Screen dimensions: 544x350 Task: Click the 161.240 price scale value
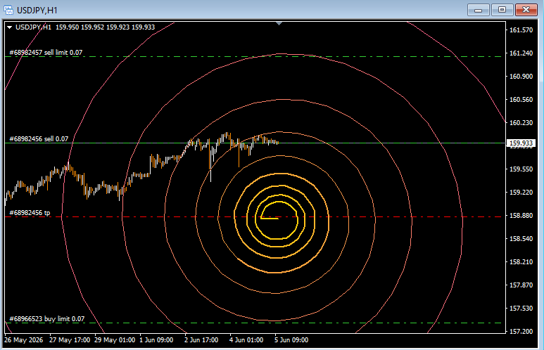(x=521, y=53)
